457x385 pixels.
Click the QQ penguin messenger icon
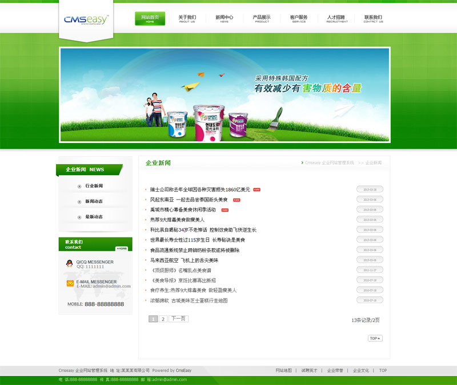(70, 264)
